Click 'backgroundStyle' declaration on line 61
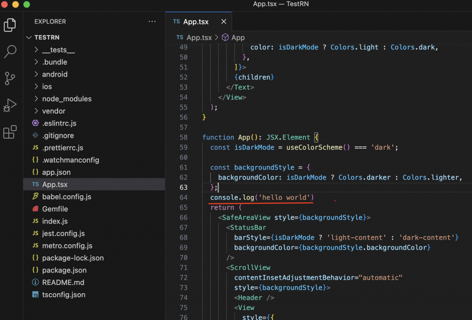This screenshot has width=472, height=320. tap(264, 168)
